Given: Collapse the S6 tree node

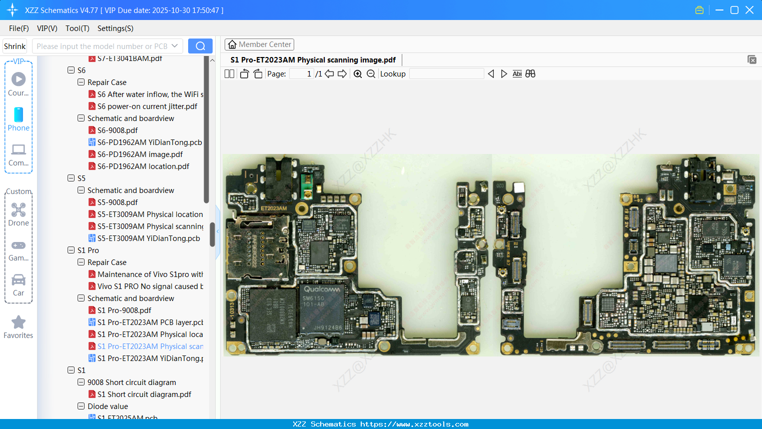Looking at the screenshot, I should (x=71, y=70).
